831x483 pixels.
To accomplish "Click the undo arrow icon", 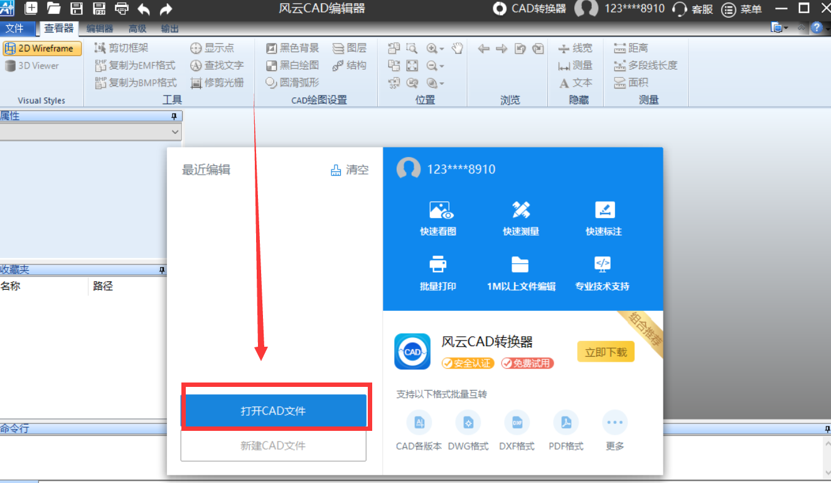I will point(144,9).
